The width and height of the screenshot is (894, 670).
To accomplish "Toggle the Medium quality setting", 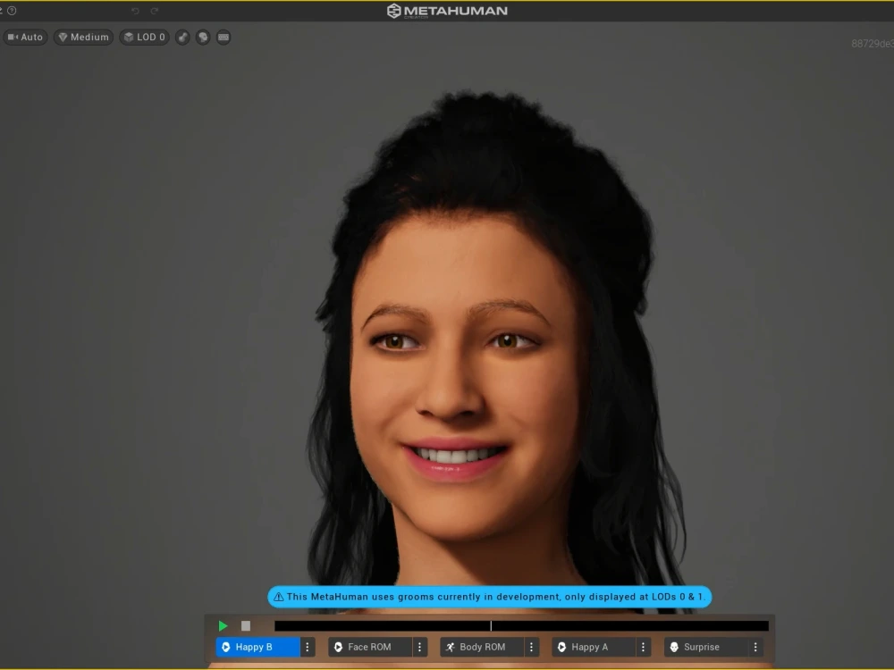I will pos(82,37).
